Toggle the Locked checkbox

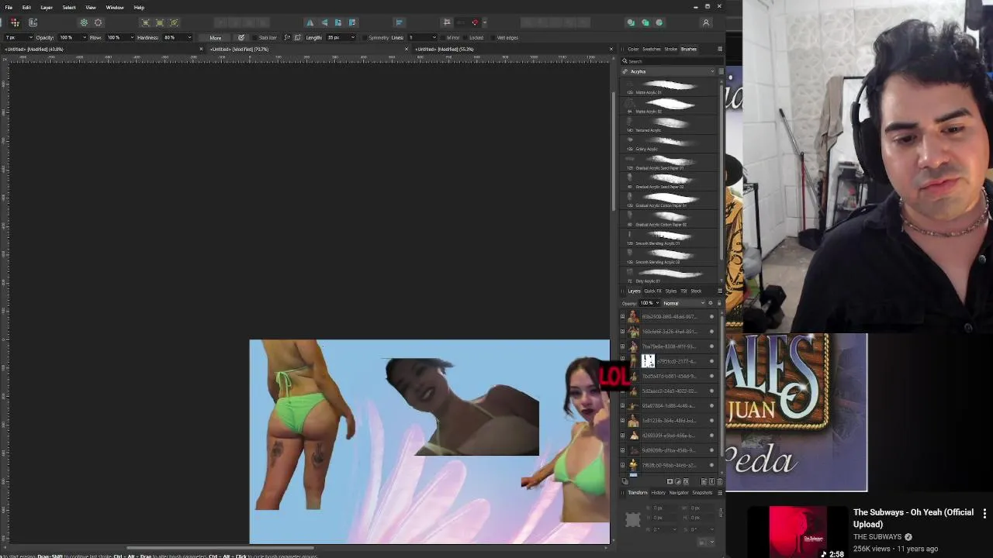[x=465, y=37]
